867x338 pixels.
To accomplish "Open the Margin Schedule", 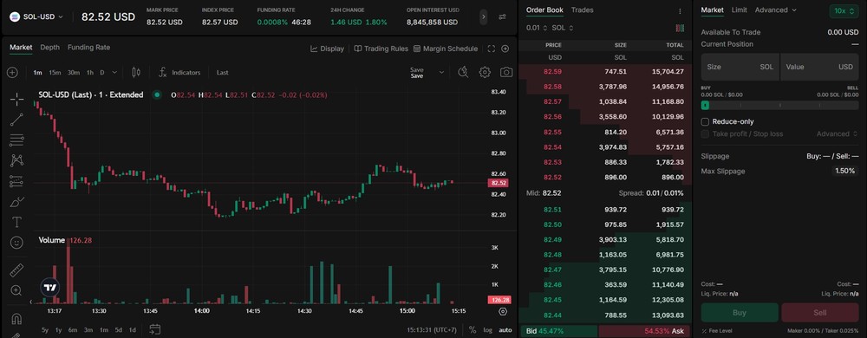I will click(x=445, y=49).
